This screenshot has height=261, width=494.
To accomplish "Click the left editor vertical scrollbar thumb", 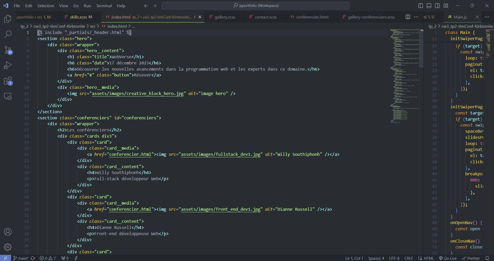I will (421, 48).
